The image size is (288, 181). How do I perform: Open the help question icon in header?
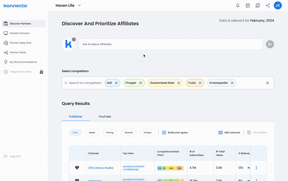point(258,5)
